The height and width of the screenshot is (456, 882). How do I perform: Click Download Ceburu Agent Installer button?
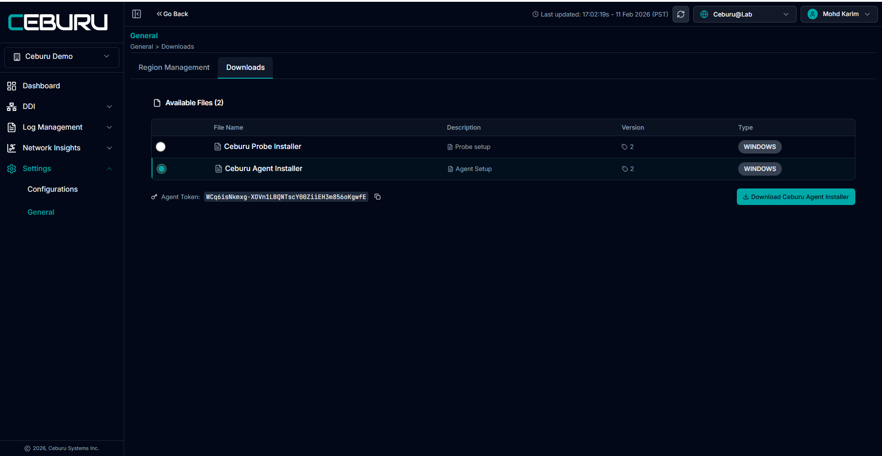point(796,197)
